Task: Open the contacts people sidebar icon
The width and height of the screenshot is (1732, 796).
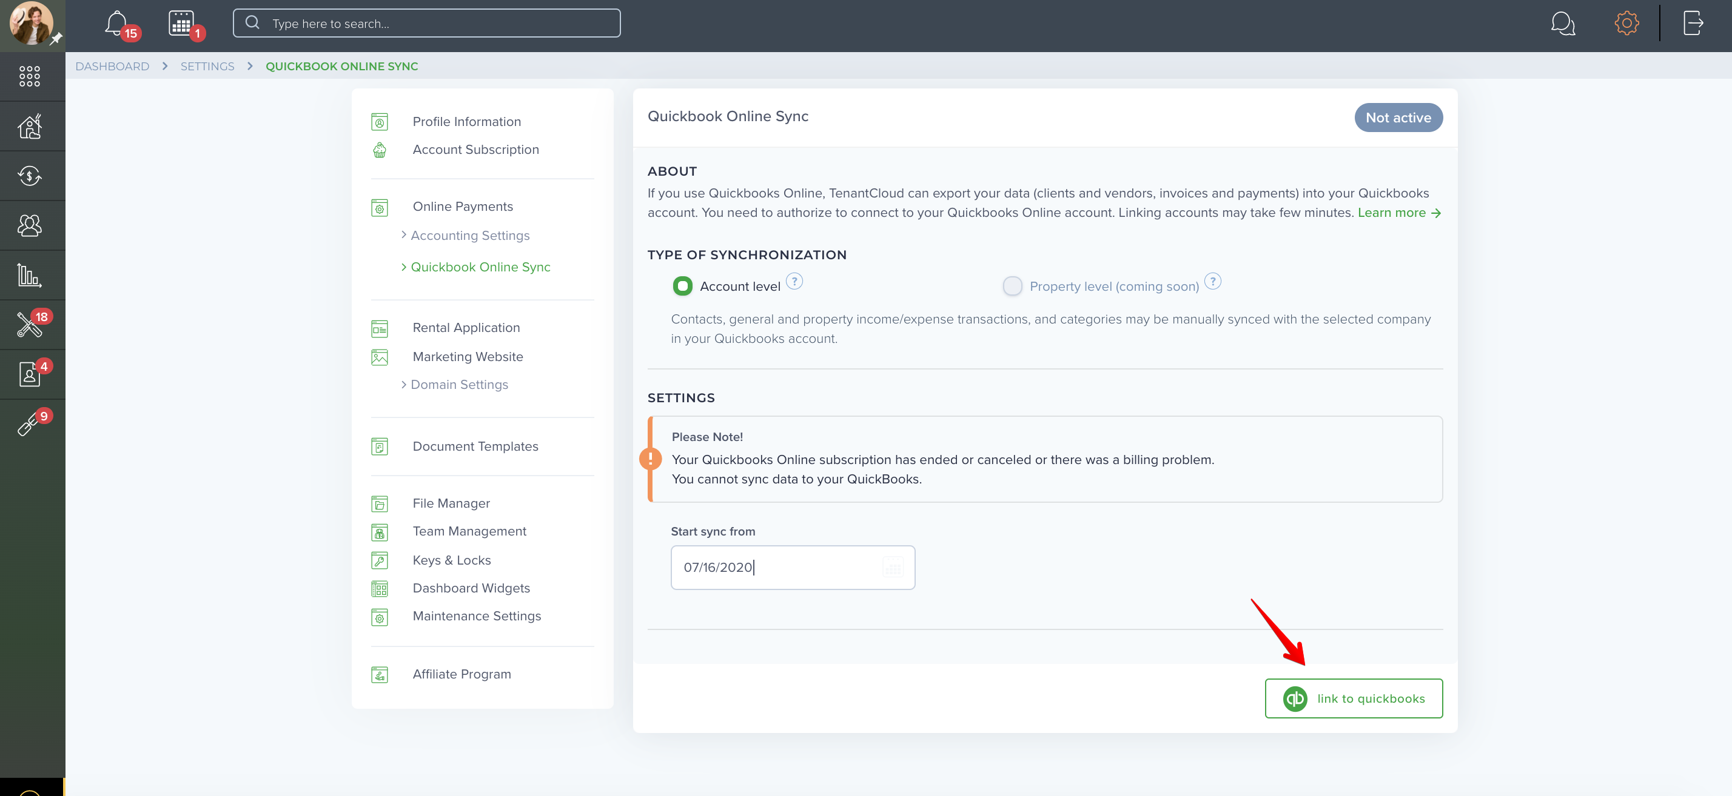Action: click(30, 225)
